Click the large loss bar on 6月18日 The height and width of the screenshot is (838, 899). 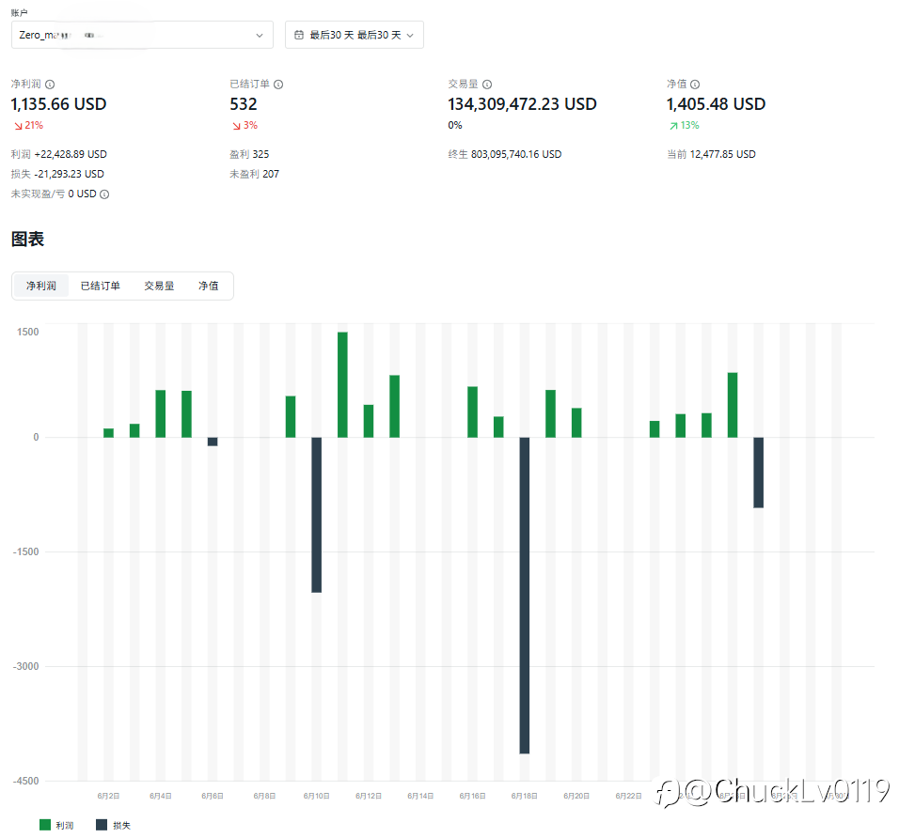[524, 595]
